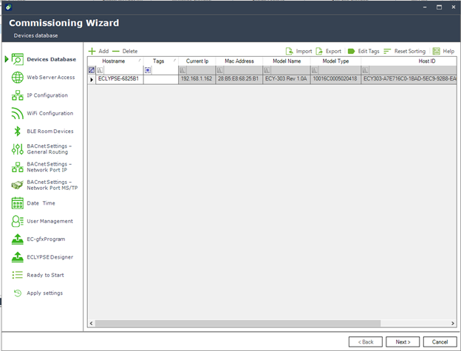Open the WiFi Configuration icon
Image resolution: width=461 pixels, height=351 pixels.
(18, 114)
